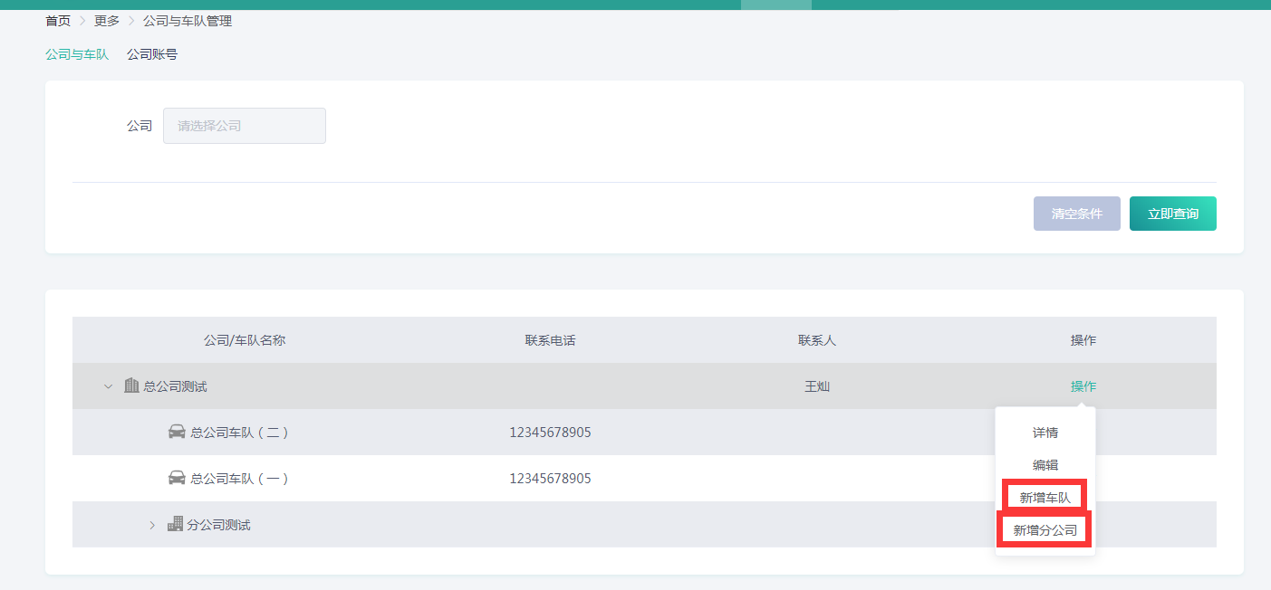Switch to the 公司账号 tab

click(152, 54)
